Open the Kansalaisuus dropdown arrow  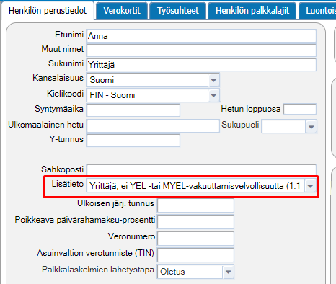(x=213, y=80)
